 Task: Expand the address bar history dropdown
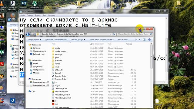point(111,34)
